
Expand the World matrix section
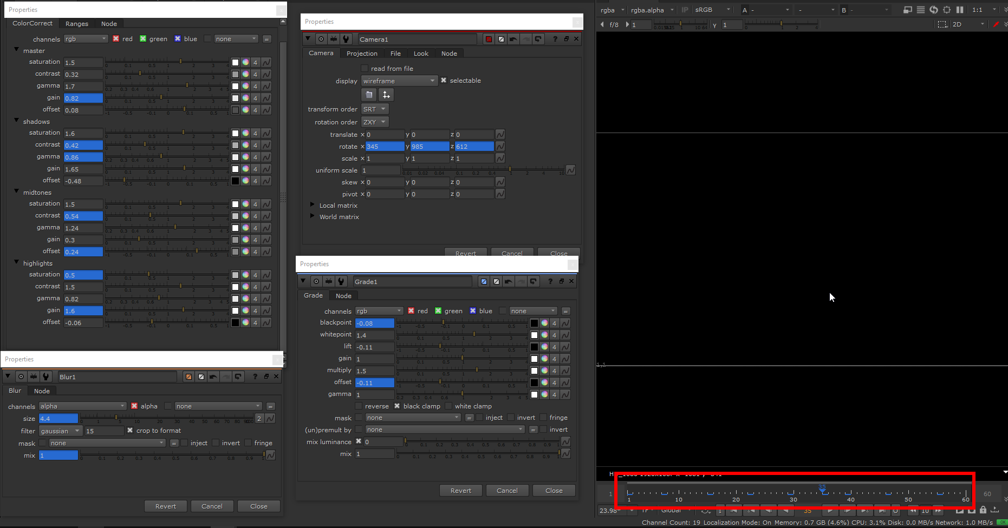pyautogui.click(x=312, y=216)
